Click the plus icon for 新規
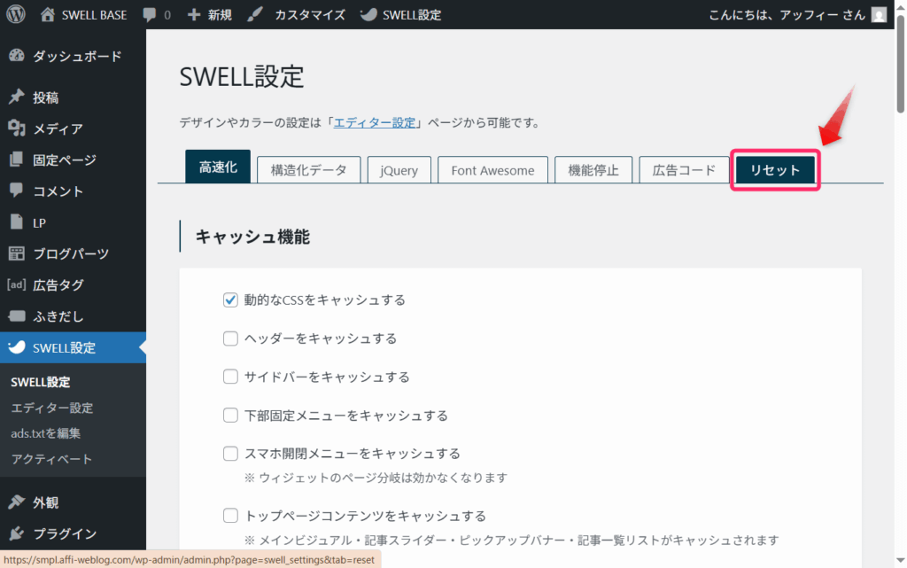The height and width of the screenshot is (568, 907). pos(194,15)
